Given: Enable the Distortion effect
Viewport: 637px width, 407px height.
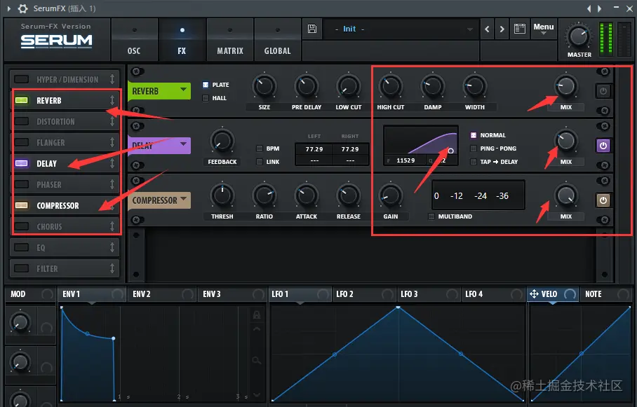Looking at the screenshot, I should click(22, 121).
